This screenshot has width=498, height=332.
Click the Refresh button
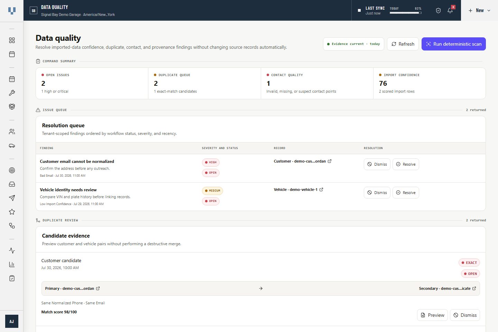pyautogui.click(x=403, y=44)
